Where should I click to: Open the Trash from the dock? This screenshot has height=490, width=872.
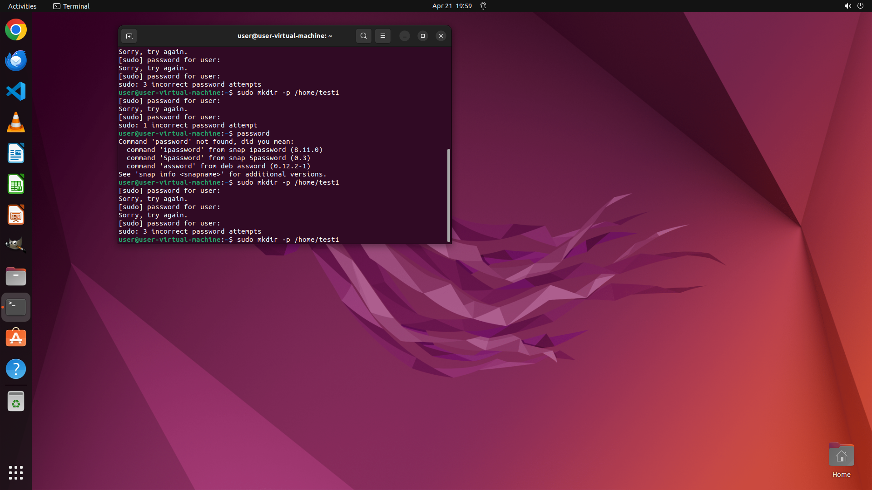[16, 402]
